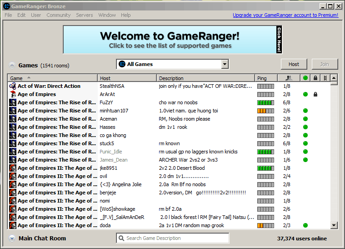Click the game icon in doda's row
Screen dimensions: 345x249
pyautogui.click(x=13, y=225)
